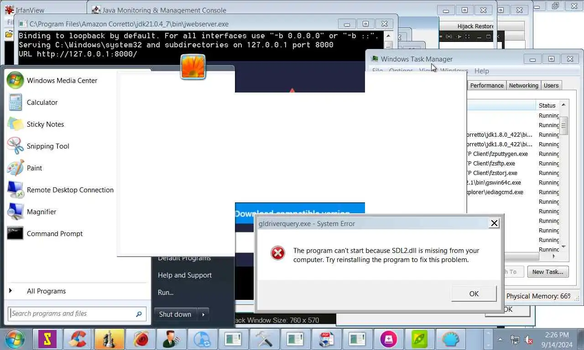Screen dimensions: 584x350
Task: Switch to the Performance tab
Action: tap(487, 85)
